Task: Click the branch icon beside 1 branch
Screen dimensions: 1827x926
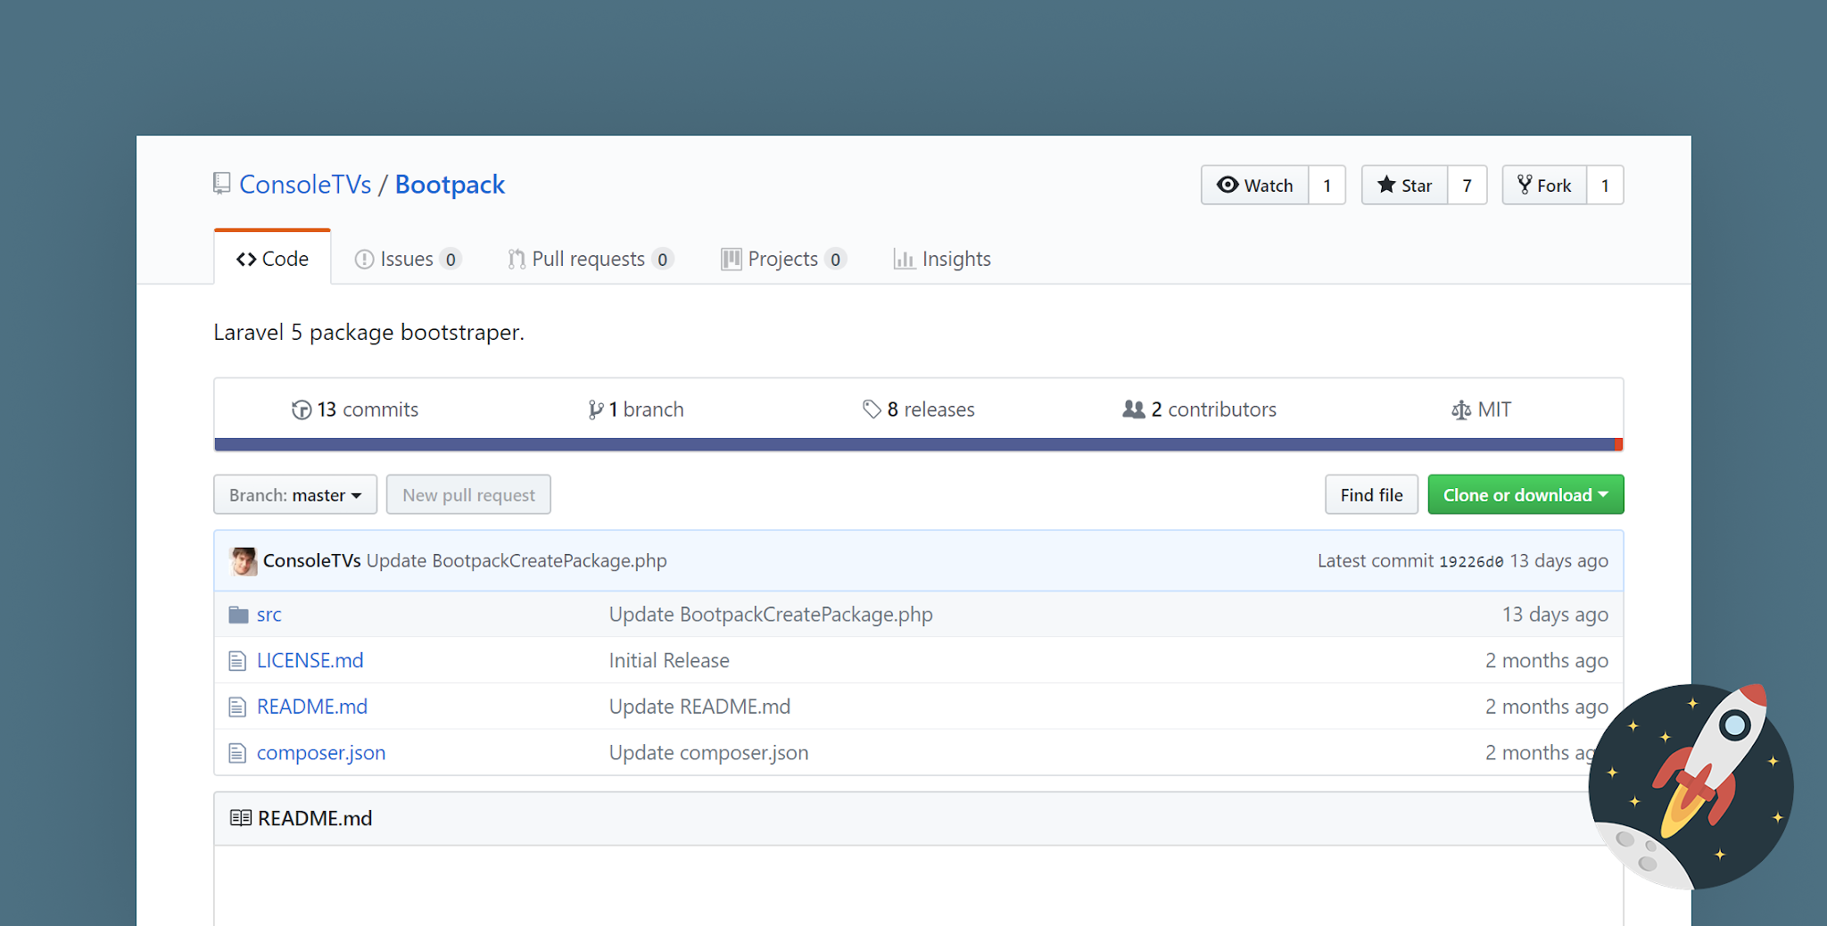Action: [596, 409]
